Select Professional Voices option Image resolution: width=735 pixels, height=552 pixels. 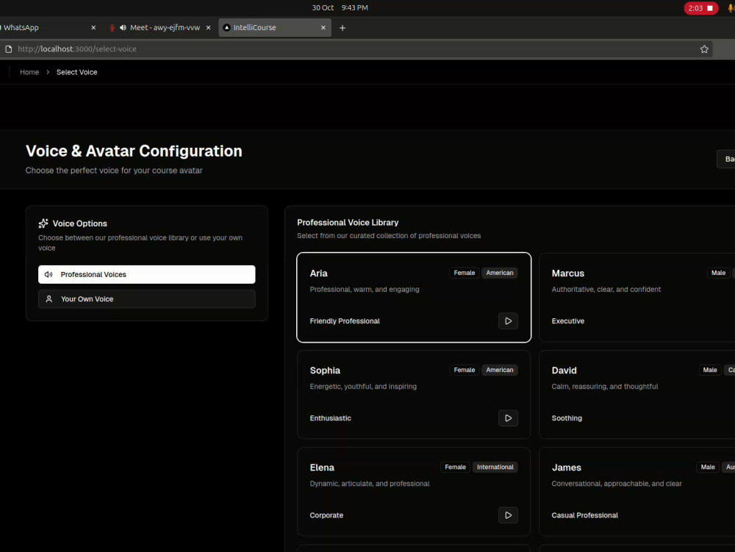pos(147,275)
